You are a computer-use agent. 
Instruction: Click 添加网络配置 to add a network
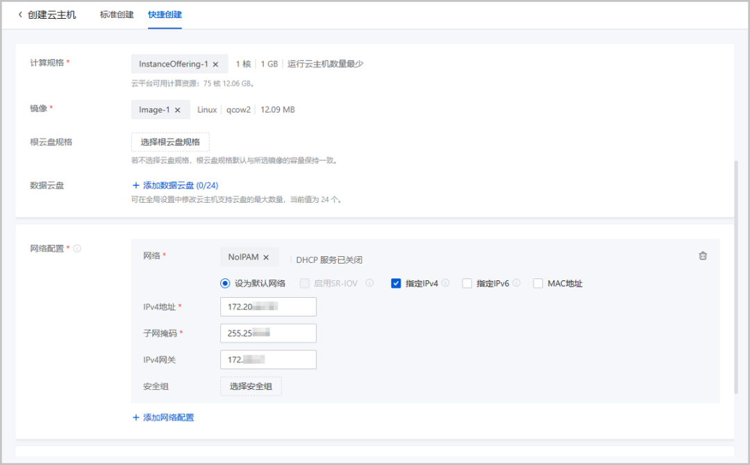(x=163, y=418)
